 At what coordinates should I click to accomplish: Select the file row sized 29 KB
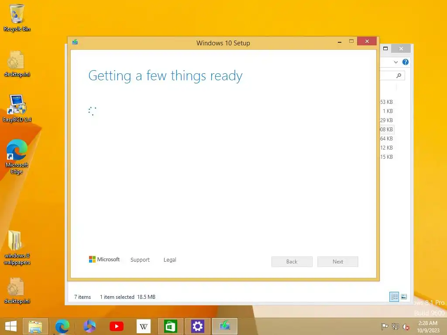tap(387, 120)
